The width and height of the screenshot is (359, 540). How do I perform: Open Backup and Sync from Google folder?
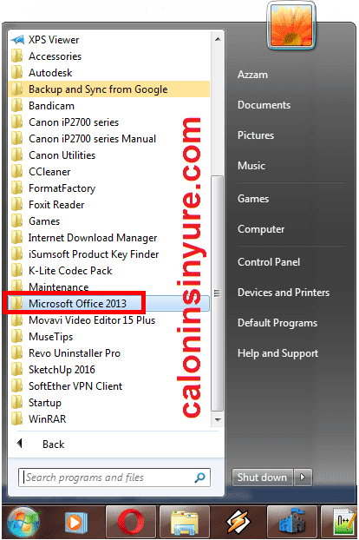(x=109, y=89)
